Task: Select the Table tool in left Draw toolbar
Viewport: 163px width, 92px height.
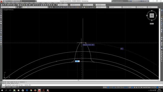Action: pos(1,42)
